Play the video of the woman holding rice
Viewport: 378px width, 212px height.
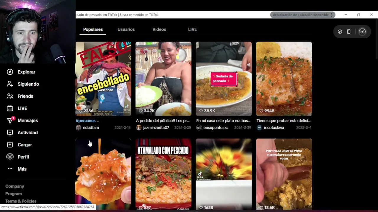[163, 79]
